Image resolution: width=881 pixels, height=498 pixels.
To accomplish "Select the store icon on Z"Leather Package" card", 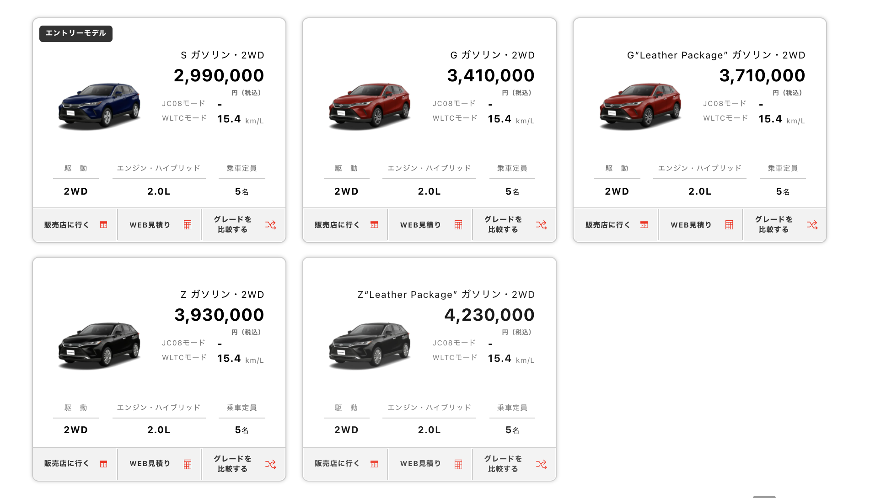I will pos(375,464).
